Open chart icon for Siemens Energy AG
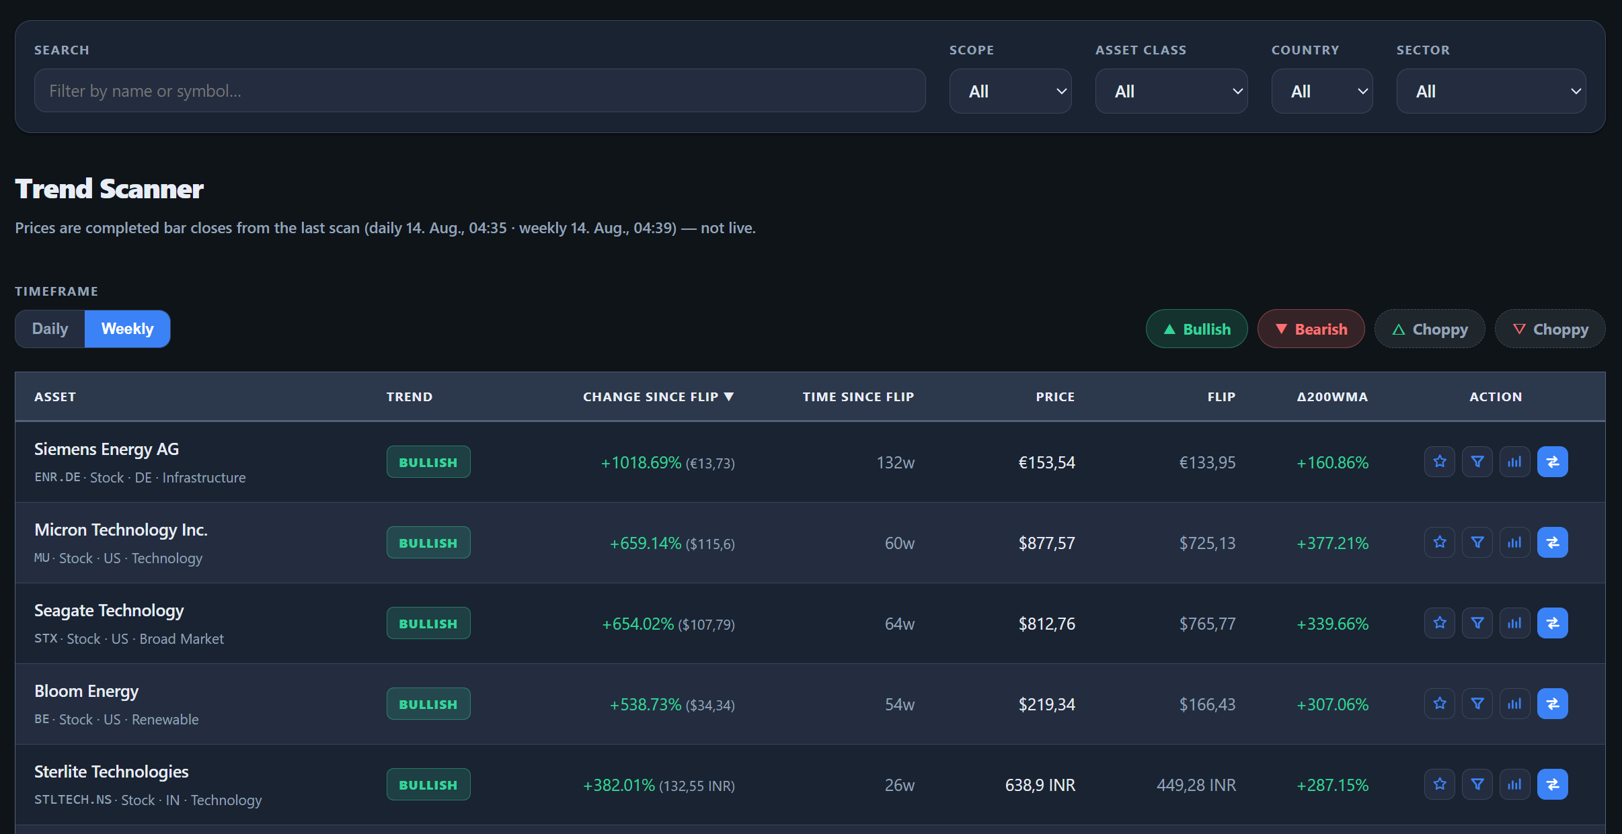 pyautogui.click(x=1514, y=462)
